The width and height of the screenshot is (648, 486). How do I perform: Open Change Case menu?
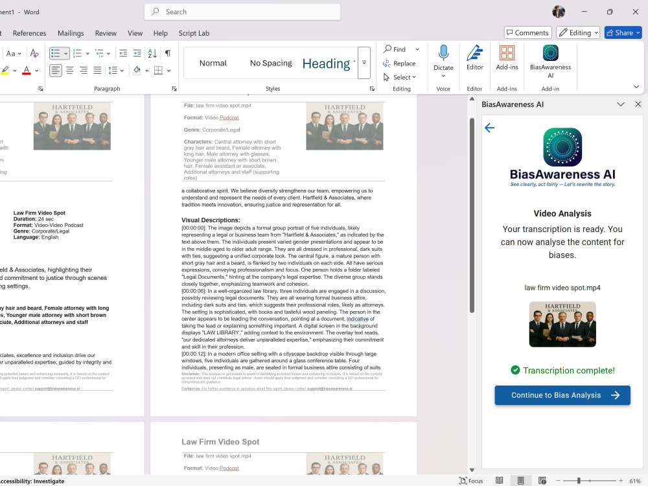13,53
